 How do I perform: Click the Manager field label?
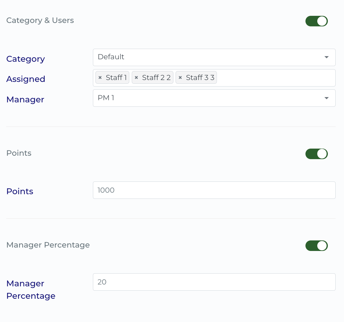25,100
